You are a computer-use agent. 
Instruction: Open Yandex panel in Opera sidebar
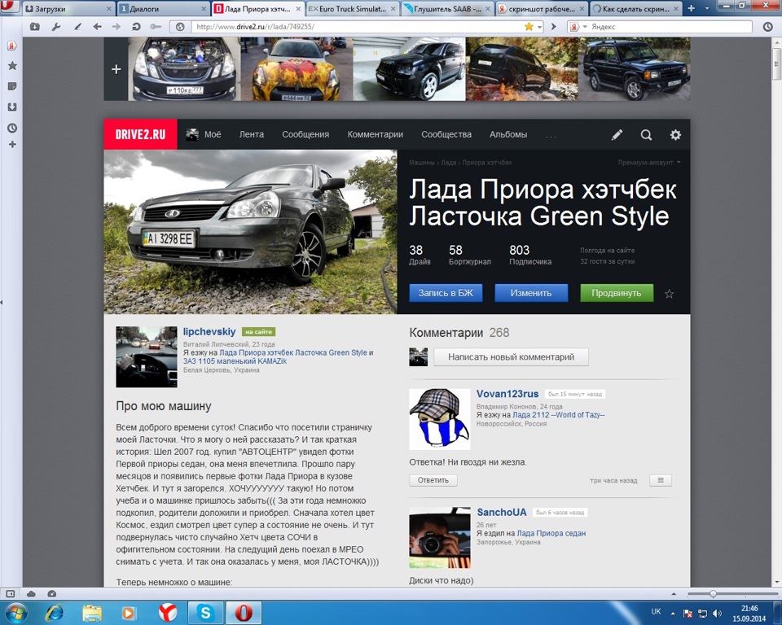coord(12,46)
